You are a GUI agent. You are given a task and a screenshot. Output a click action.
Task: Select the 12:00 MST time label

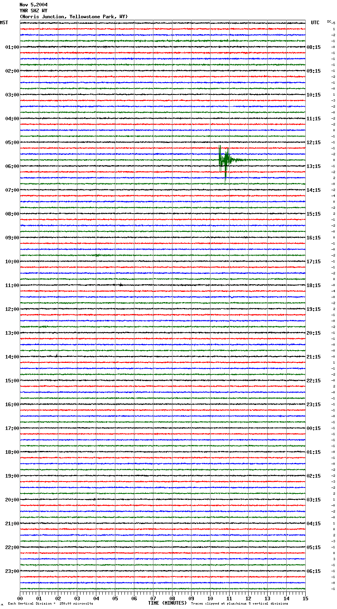pyautogui.click(x=12, y=309)
